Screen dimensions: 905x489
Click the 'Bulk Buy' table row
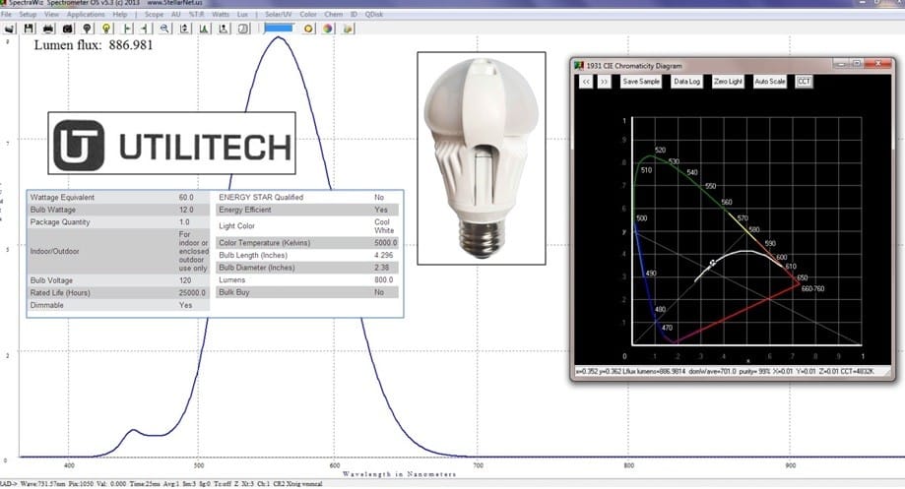pyautogui.click(x=307, y=292)
